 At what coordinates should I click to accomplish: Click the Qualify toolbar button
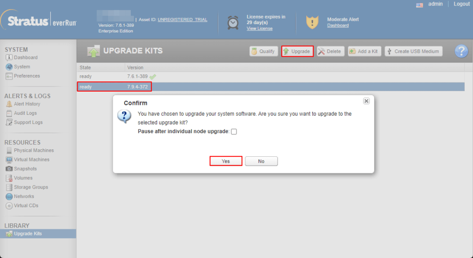[264, 51]
